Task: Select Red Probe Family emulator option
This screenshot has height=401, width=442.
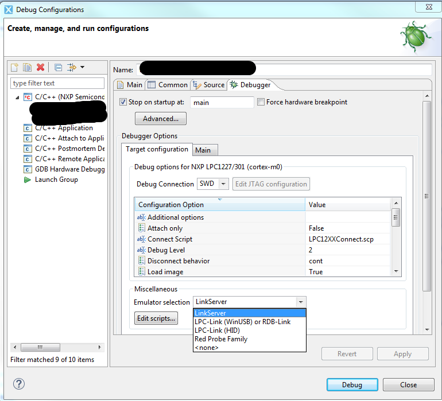Action: (250, 339)
